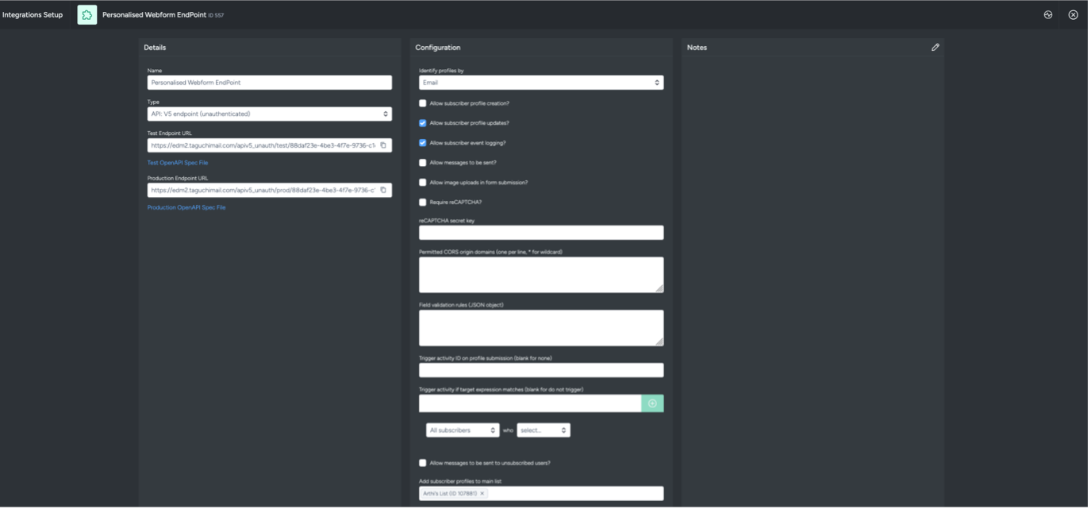The image size is (1091, 509).
Task: Close the integration setup with X icon
Action: 1073,15
